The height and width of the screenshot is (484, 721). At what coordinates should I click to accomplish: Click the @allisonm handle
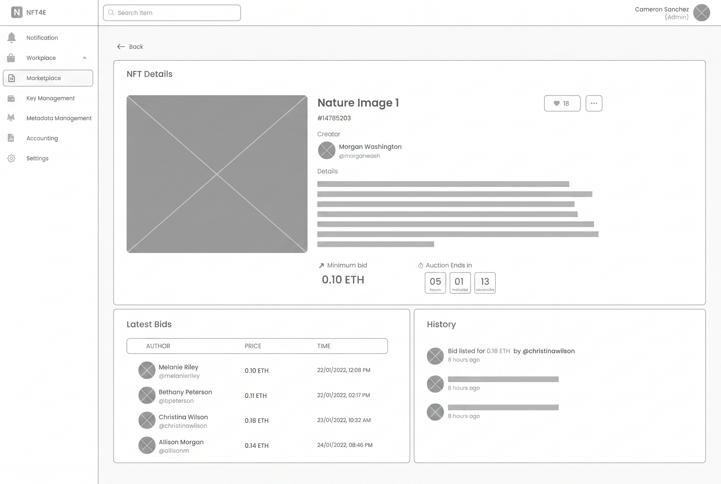point(174,451)
